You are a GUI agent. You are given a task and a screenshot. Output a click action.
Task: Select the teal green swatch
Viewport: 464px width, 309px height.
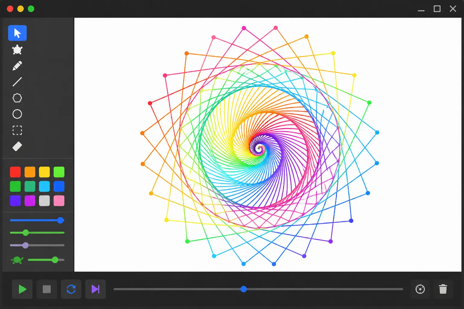tap(30, 186)
